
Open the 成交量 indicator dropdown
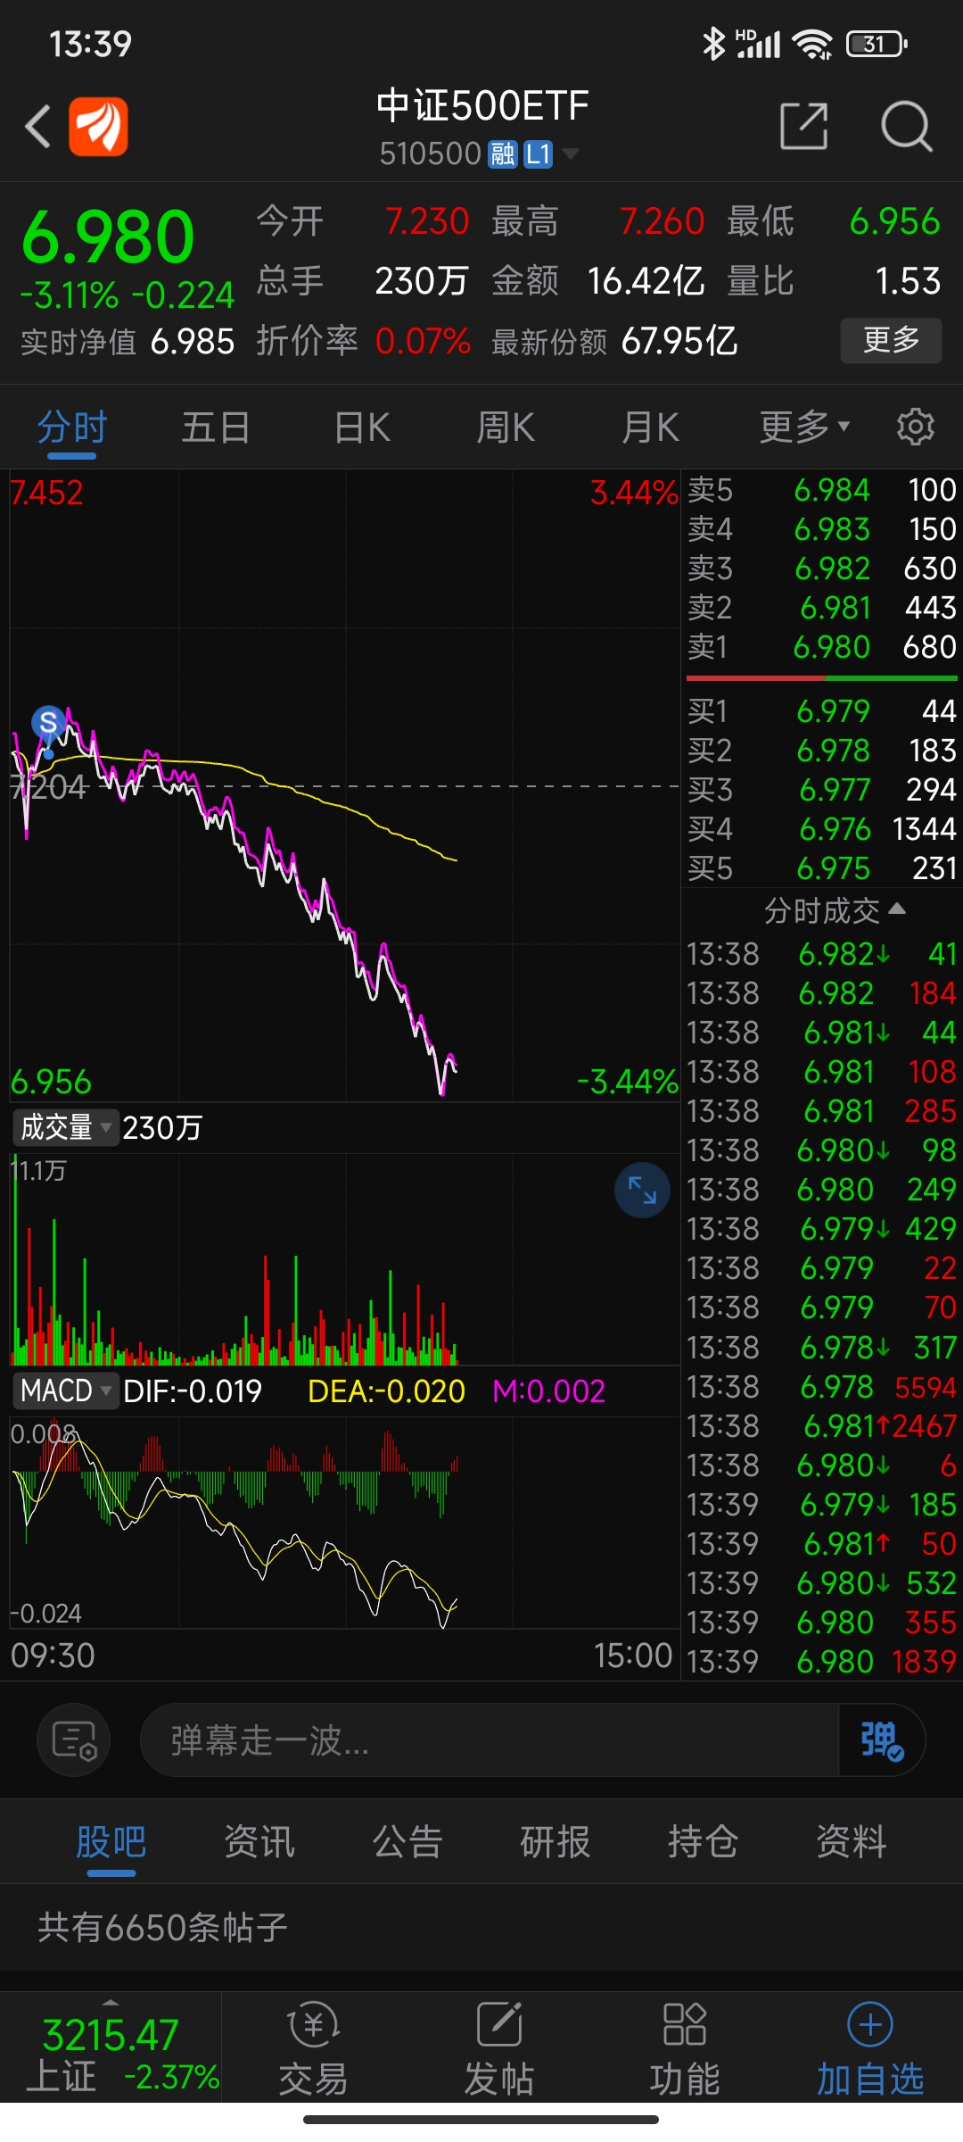(x=65, y=1127)
